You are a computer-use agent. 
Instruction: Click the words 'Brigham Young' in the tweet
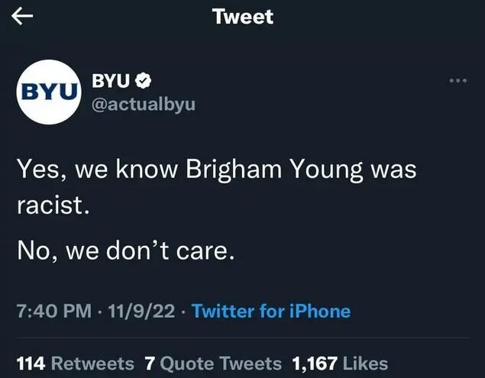pyautogui.click(x=278, y=170)
